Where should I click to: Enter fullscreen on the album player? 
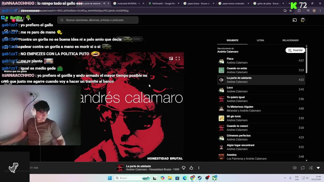click(178, 58)
